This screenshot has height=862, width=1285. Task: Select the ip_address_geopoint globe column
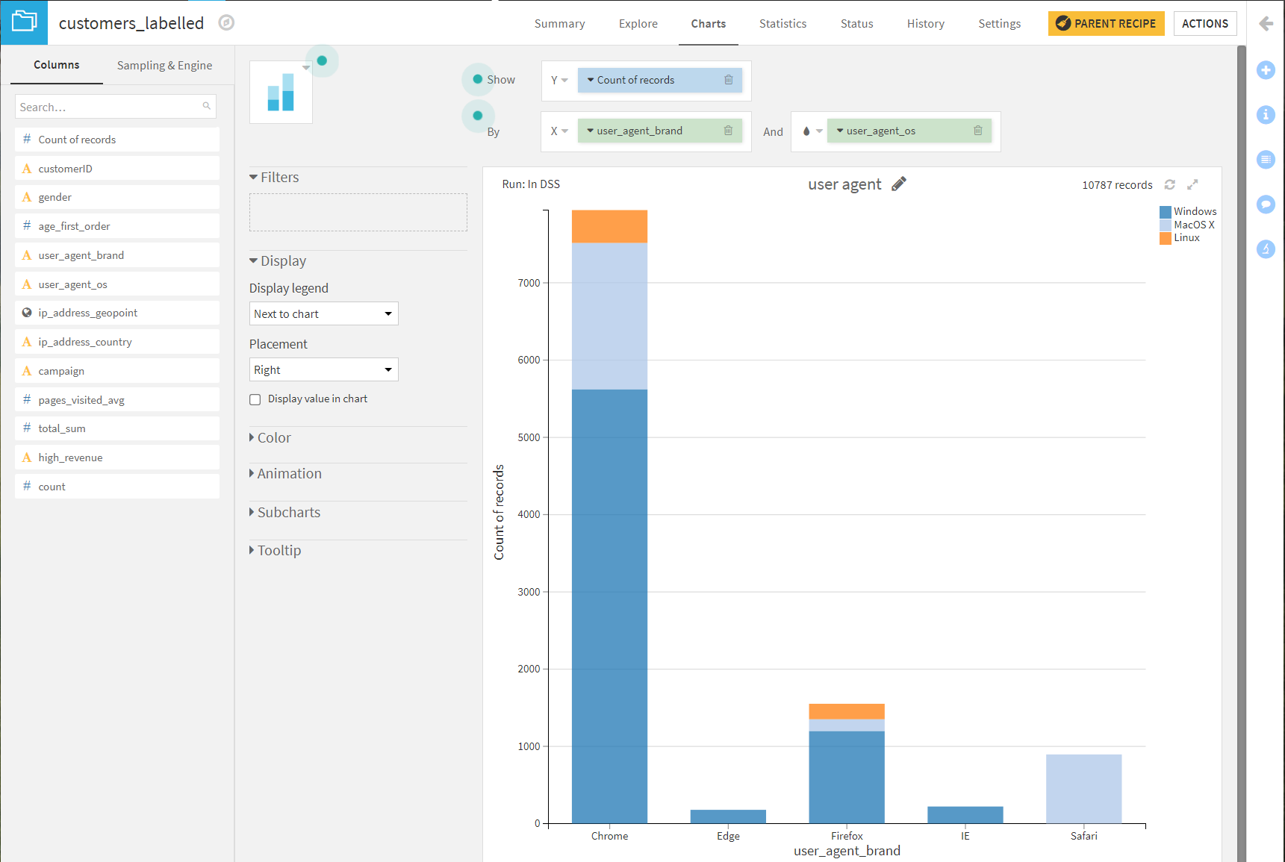click(117, 313)
